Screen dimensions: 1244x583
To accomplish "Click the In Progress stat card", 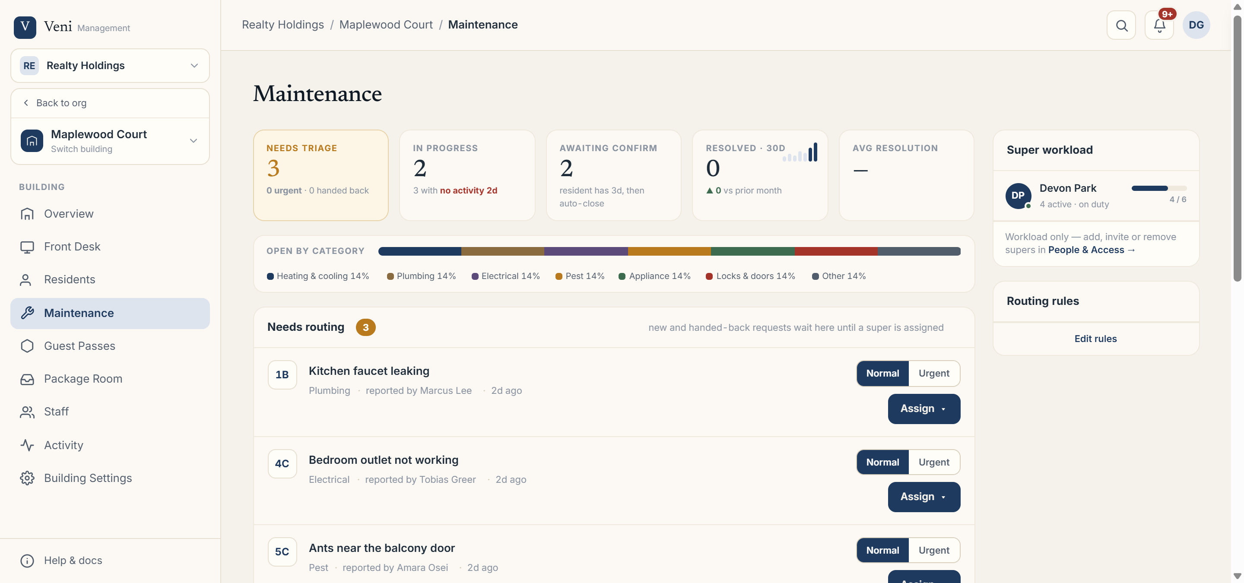I will point(466,175).
